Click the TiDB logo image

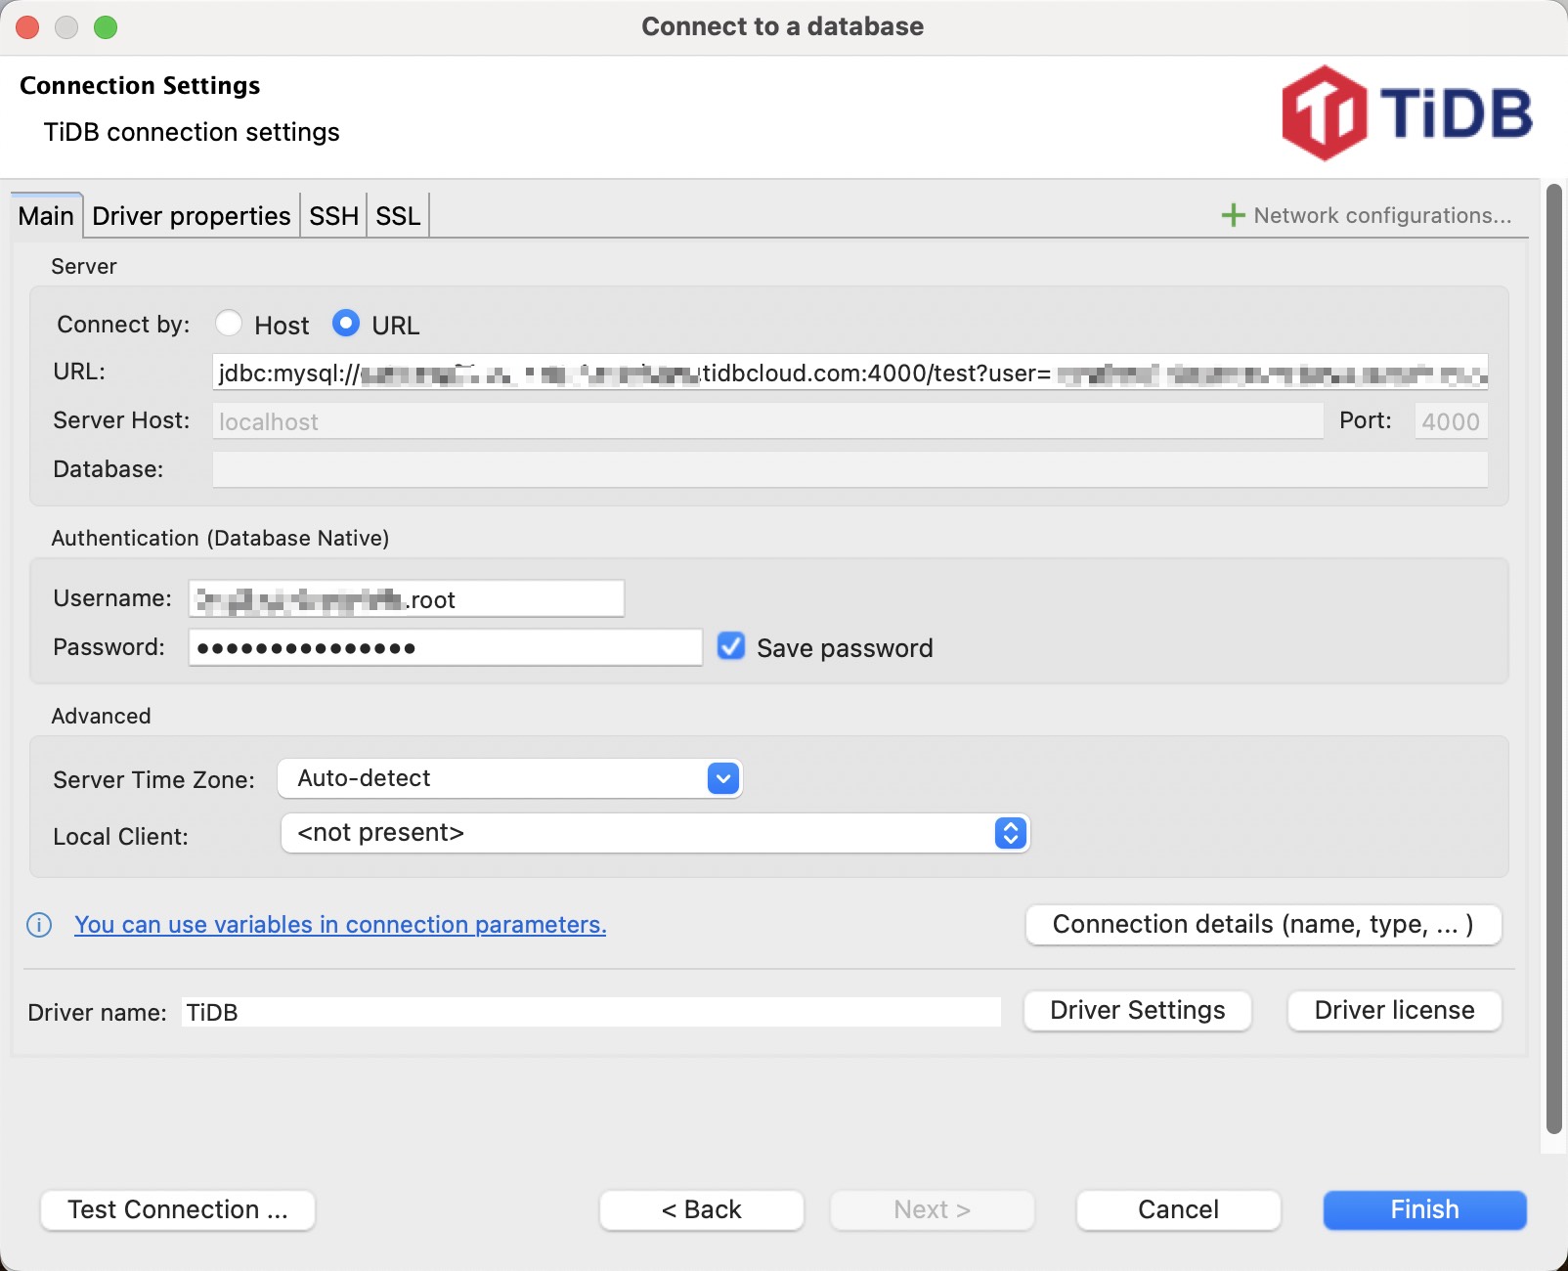(x=1407, y=113)
